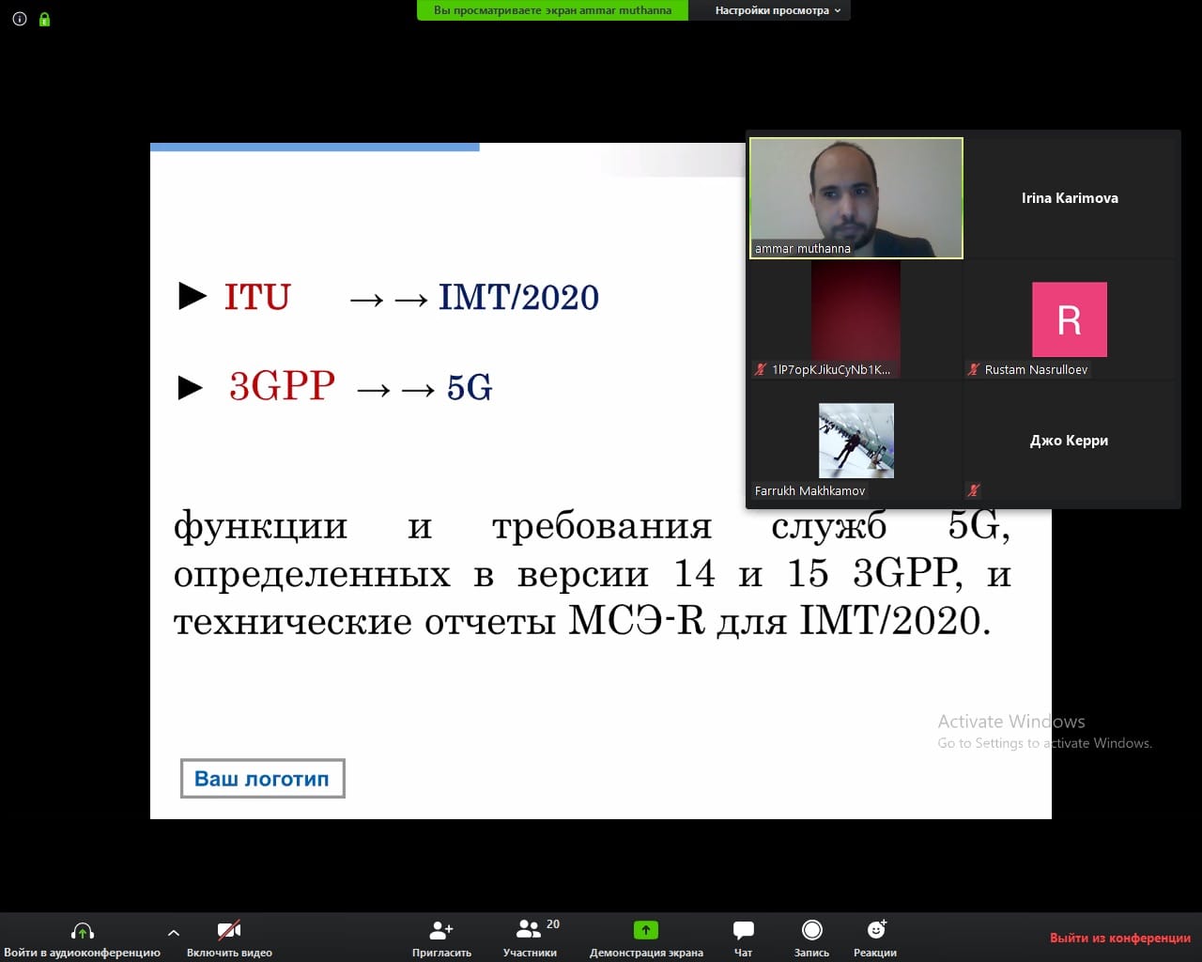Select Rustam Nasrulloev participant tile

(x=1070, y=319)
